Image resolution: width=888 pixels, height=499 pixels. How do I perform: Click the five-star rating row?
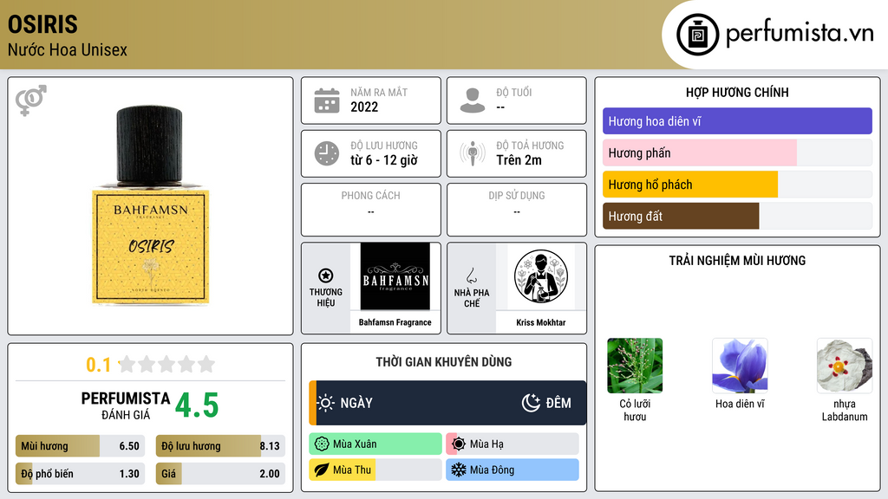[166, 364]
